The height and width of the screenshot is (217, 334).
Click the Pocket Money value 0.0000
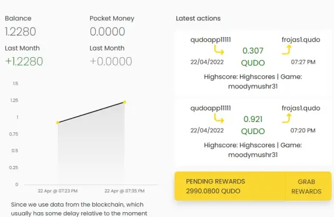click(x=107, y=32)
